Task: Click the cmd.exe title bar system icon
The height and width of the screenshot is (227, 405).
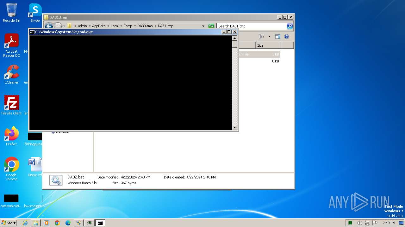Action: tap(32, 32)
